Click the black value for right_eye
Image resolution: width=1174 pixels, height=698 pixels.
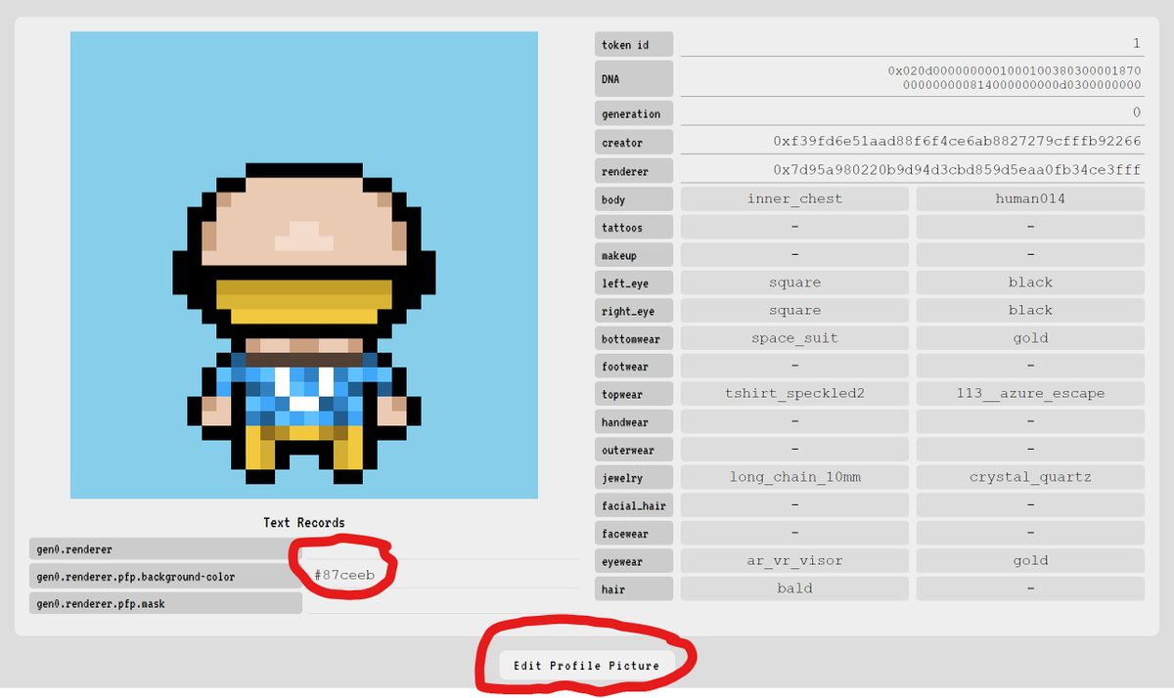click(x=1030, y=310)
